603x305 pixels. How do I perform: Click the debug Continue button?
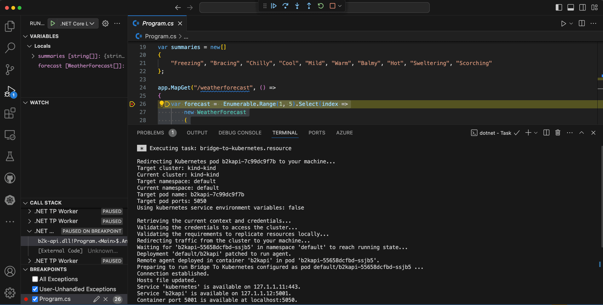tap(274, 6)
